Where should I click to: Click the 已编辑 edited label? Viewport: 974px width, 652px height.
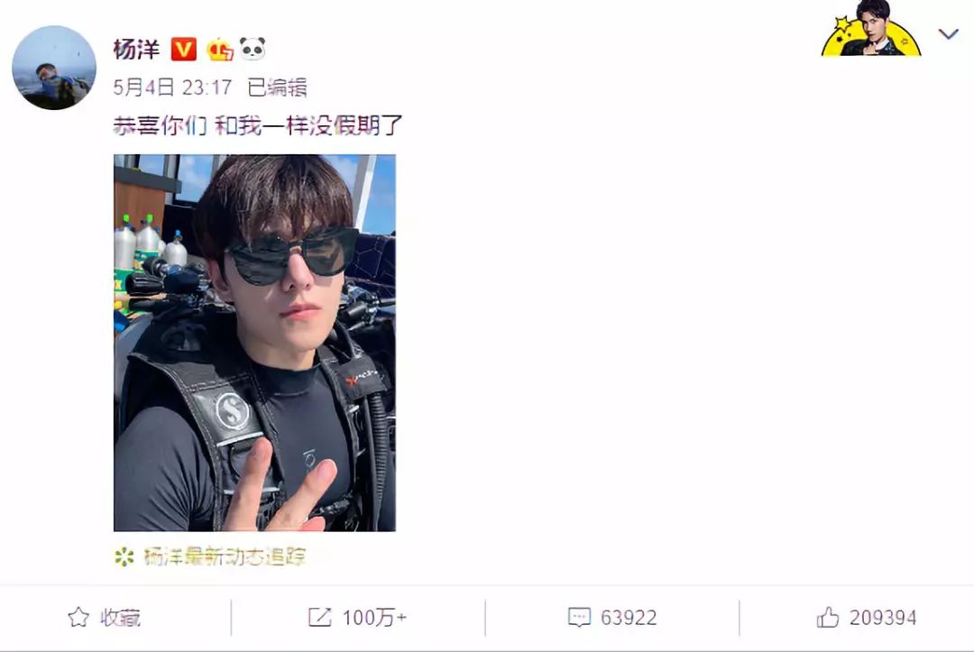pyautogui.click(x=277, y=87)
